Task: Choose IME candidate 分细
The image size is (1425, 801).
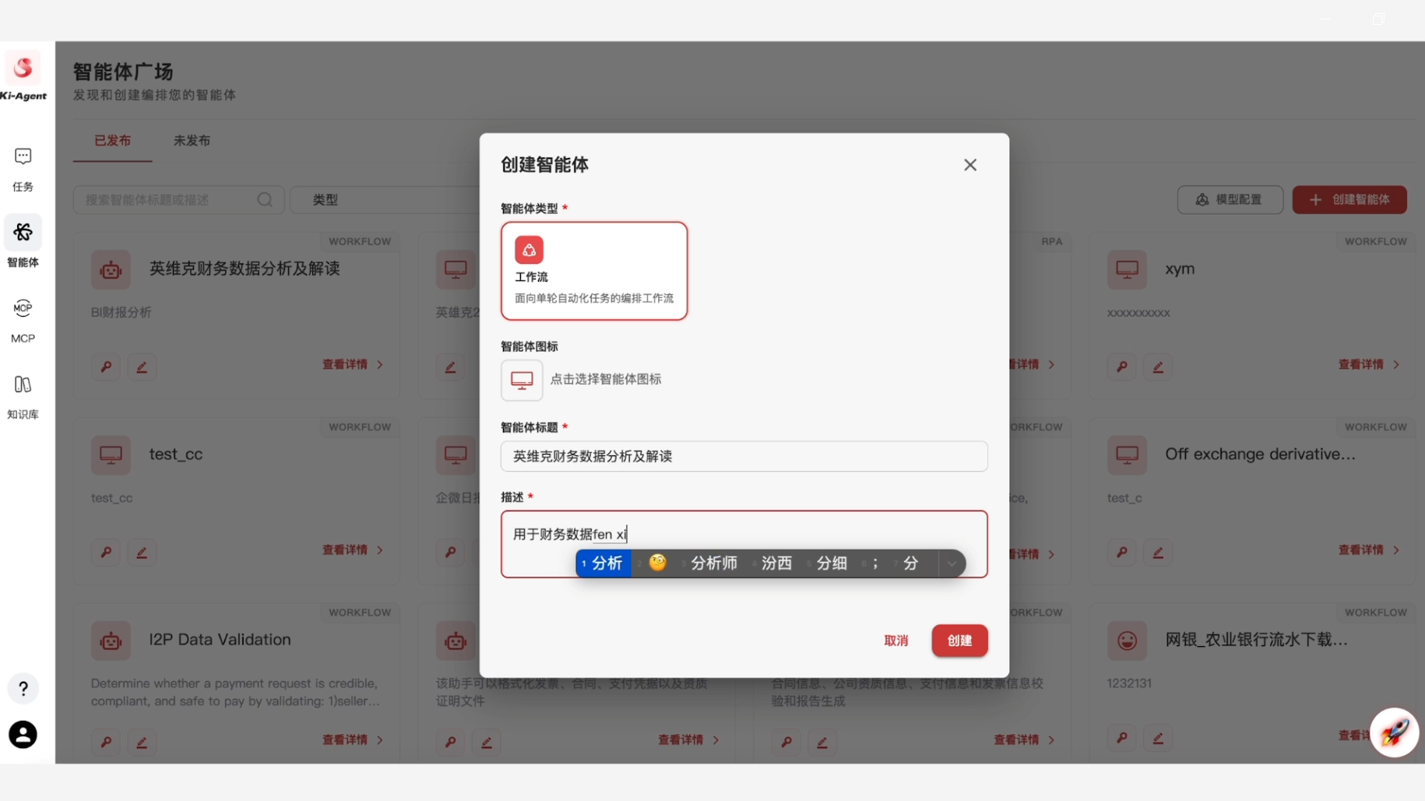Action: coord(827,563)
